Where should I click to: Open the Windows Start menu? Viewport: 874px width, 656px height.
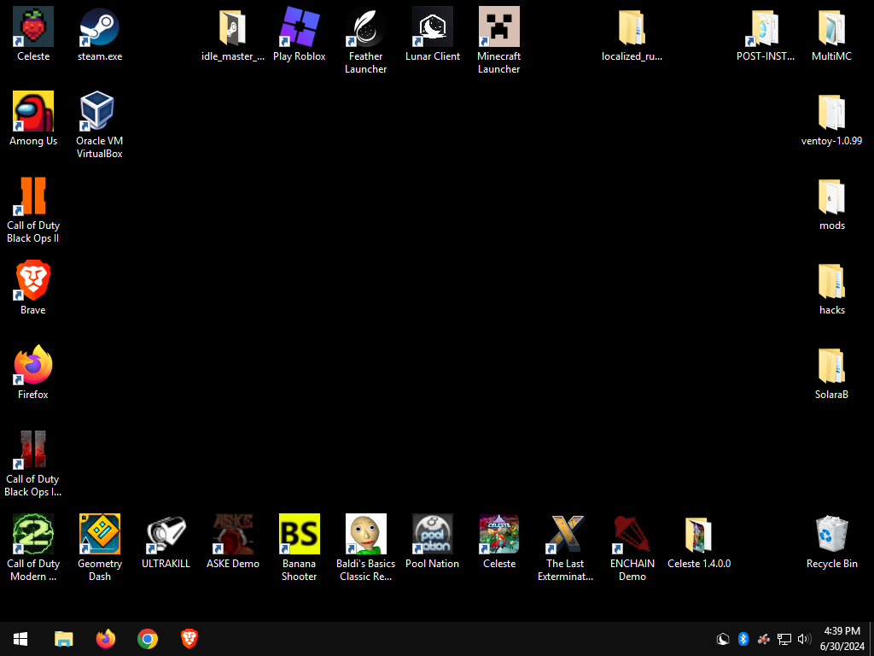[20, 639]
